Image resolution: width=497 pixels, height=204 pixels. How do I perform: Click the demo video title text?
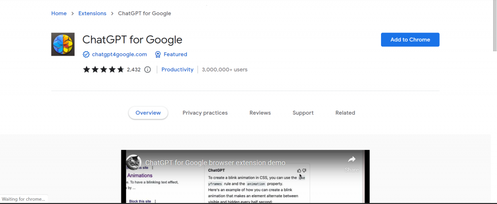click(215, 162)
